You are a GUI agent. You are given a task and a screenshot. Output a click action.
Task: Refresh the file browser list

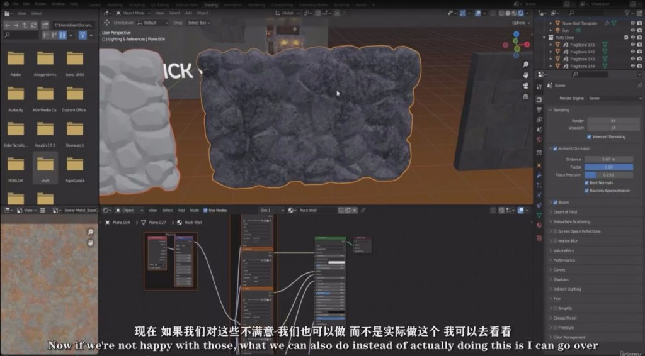(x=33, y=25)
